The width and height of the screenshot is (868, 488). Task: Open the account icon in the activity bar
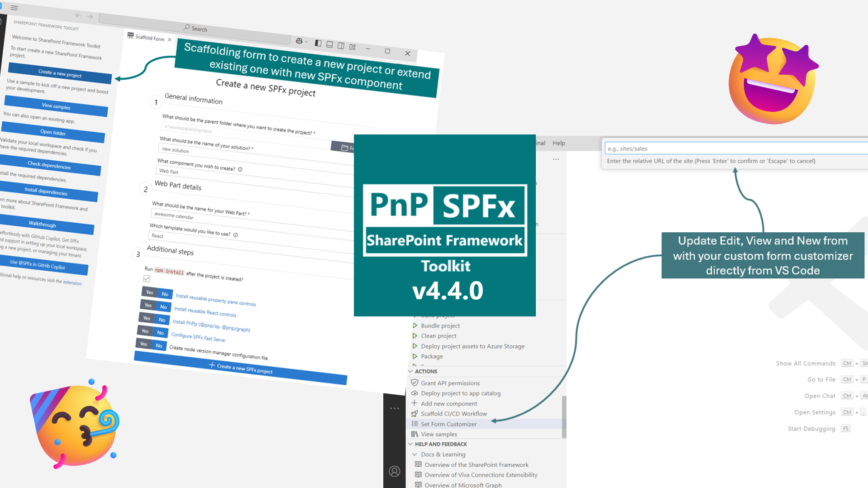(x=394, y=471)
